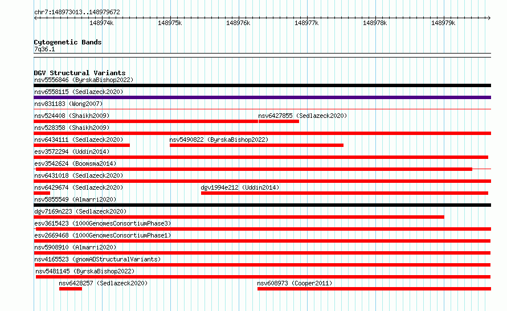This screenshot has width=507, height=311.
Task: Select the red bar under dgv7169n223
Action: tap(239, 217)
